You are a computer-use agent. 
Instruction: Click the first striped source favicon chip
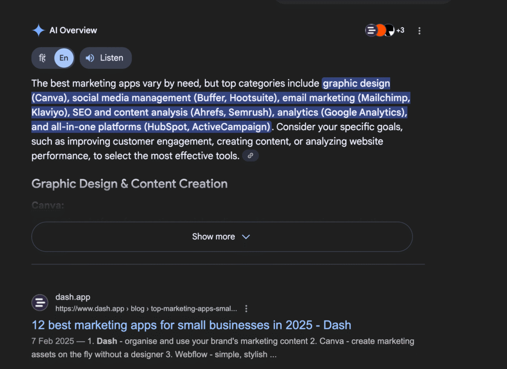point(371,30)
